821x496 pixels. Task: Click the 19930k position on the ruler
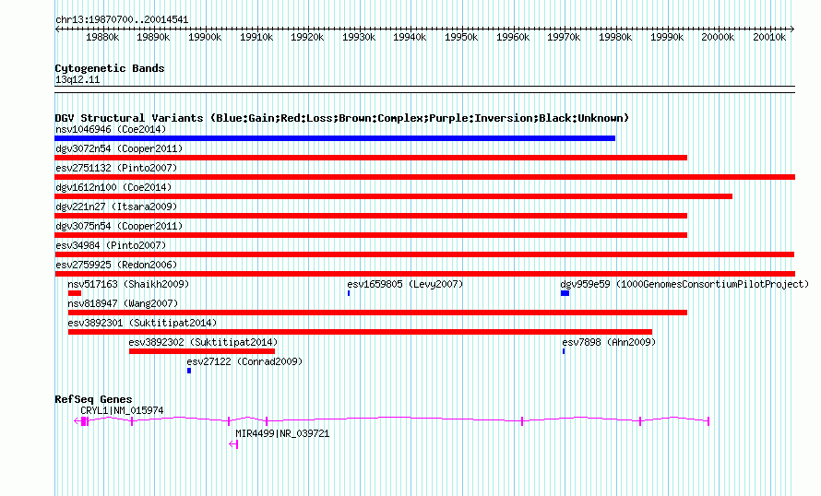[359, 37]
